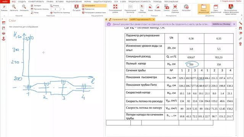Screen dimensions: 244x137
Task: Switch to the РЕЦЕНЗИРОВАНИЕ ribbon tab
Action: [74, 2]
